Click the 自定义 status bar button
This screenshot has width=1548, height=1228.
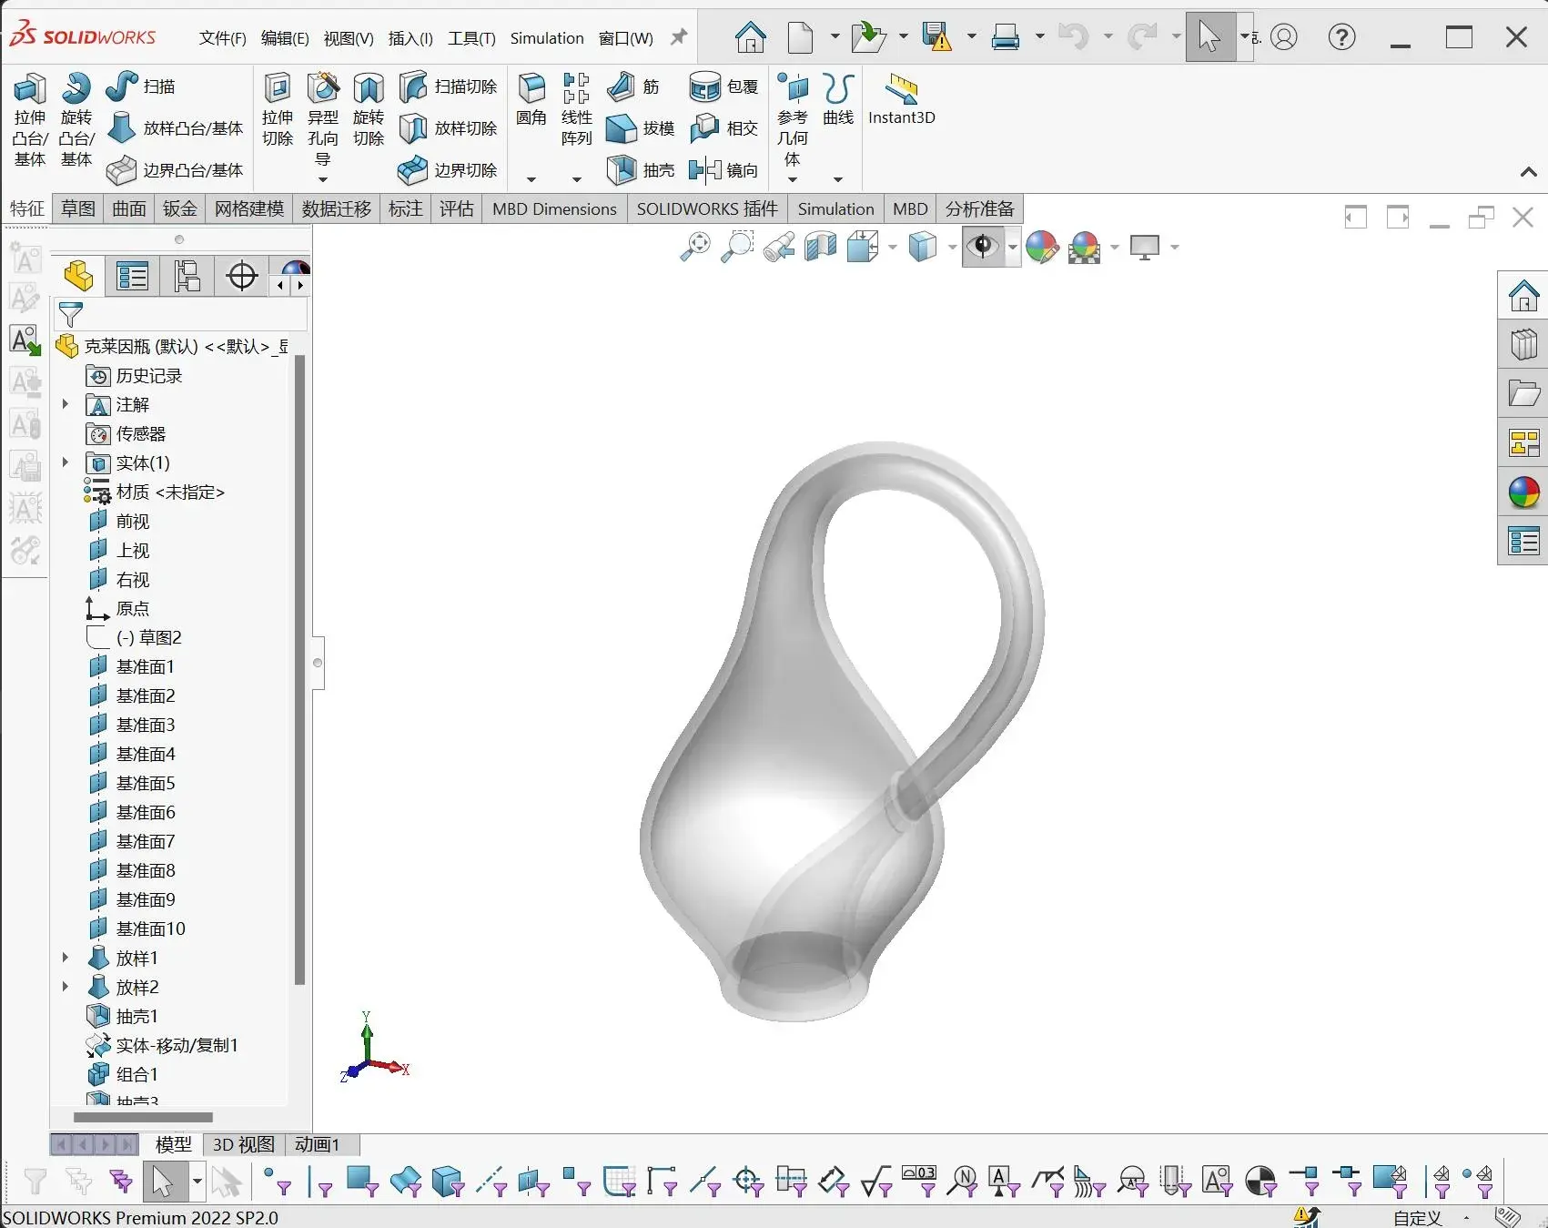coord(1418,1218)
